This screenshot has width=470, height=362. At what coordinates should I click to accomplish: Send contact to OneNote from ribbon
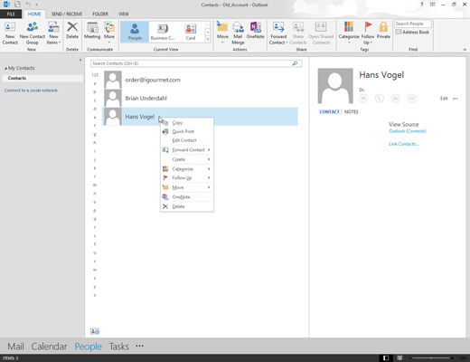pos(255,31)
